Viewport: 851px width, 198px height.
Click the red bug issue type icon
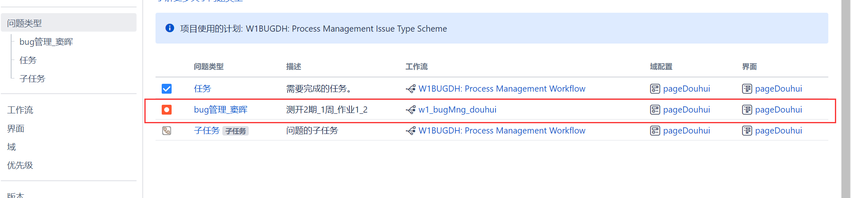click(167, 110)
